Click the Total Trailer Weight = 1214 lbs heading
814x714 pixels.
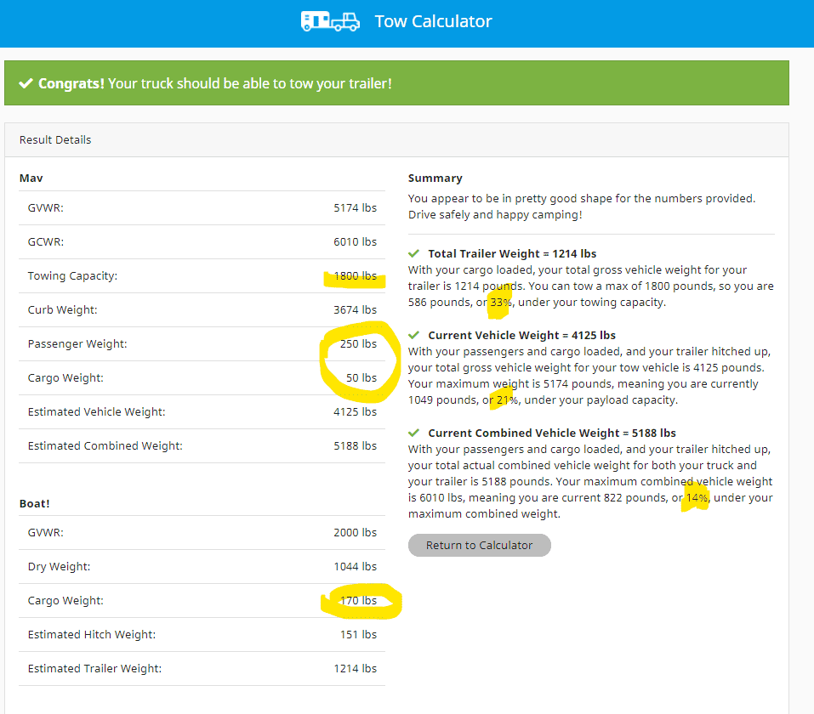(512, 253)
